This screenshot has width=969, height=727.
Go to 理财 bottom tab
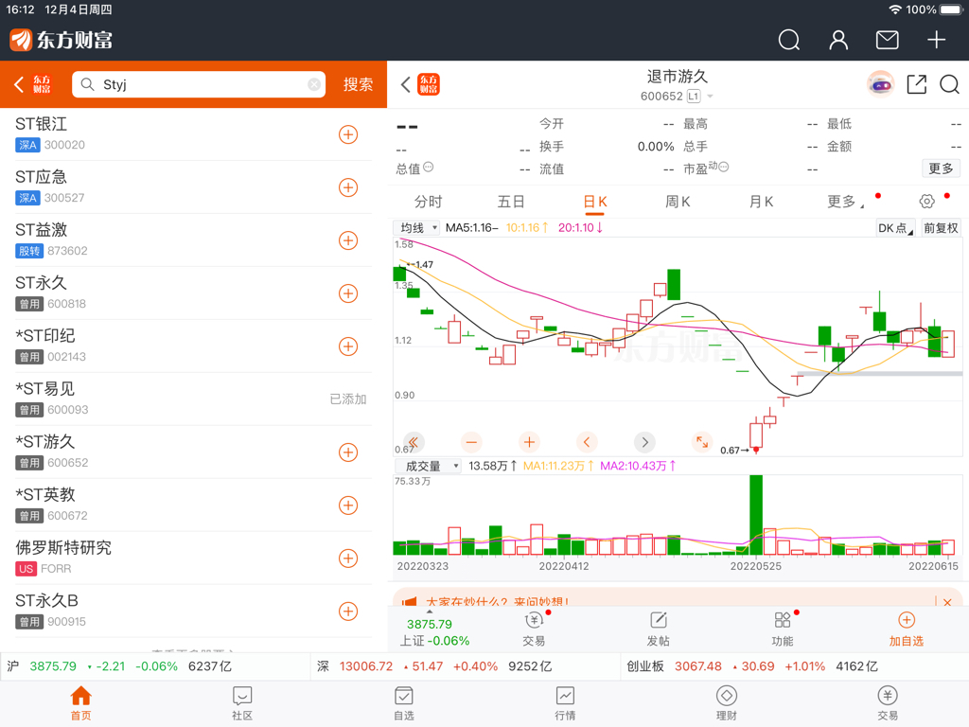726,703
